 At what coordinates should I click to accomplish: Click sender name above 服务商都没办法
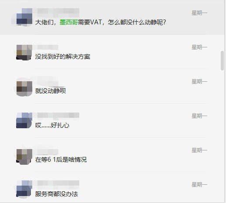[x=57, y=183]
